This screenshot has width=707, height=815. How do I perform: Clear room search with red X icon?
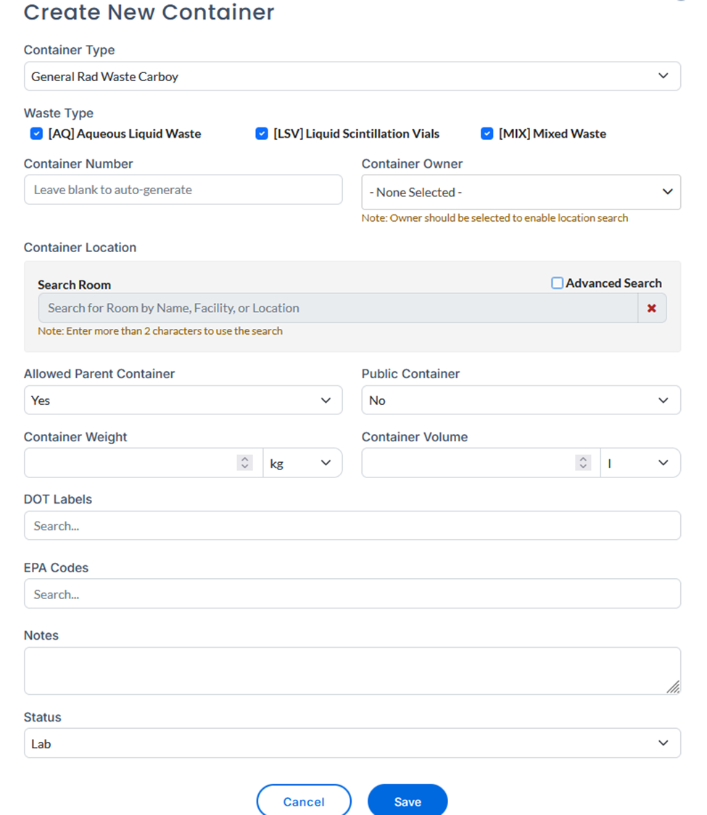point(651,308)
